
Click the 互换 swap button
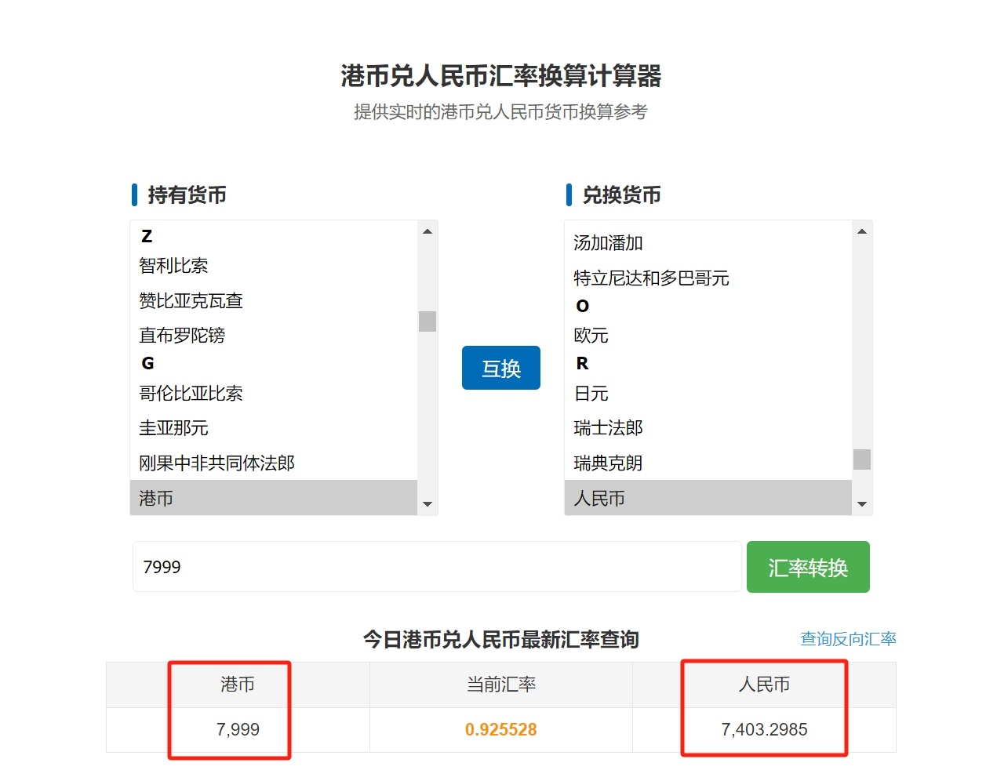point(501,368)
